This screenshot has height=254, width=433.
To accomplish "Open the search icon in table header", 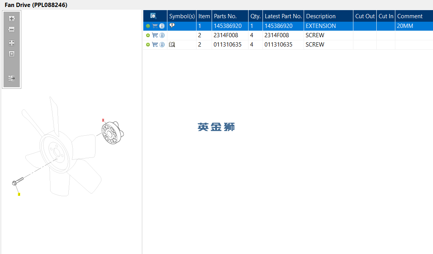I will (153, 16).
